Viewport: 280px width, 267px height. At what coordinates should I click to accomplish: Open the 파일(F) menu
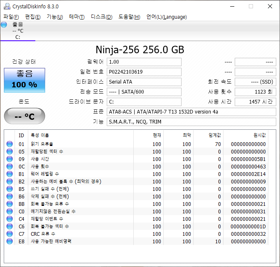point(11,17)
